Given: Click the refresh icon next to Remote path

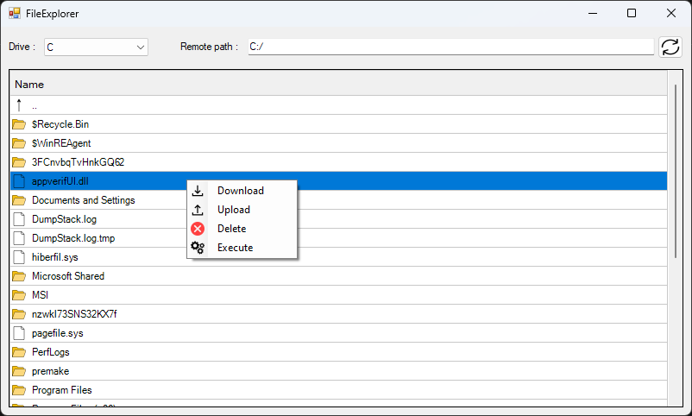Looking at the screenshot, I should point(670,47).
